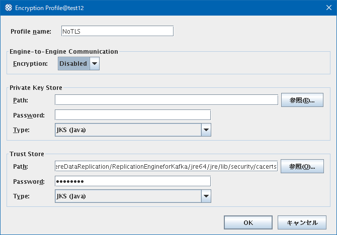337x235 pixels.
Task: Focus the masked Trust Store Password field
Action: point(133,181)
